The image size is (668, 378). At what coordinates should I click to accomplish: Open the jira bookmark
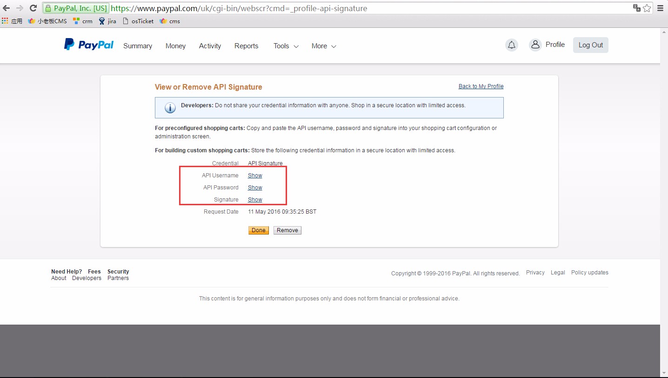[x=107, y=21]
